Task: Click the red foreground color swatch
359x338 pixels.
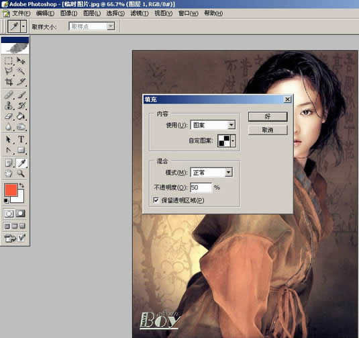Action: pos(11,189)
